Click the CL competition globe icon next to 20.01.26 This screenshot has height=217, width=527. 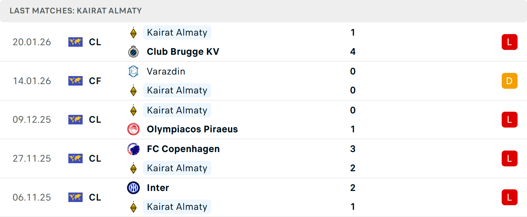point(75,42)
